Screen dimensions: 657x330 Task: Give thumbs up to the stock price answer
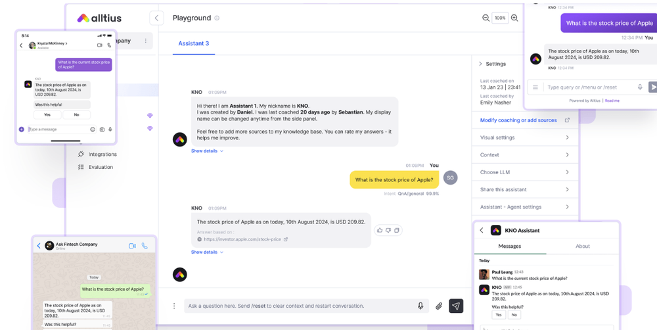380,230
